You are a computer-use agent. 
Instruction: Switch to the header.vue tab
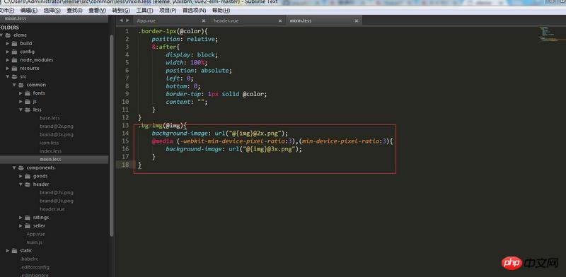point(226,21)
